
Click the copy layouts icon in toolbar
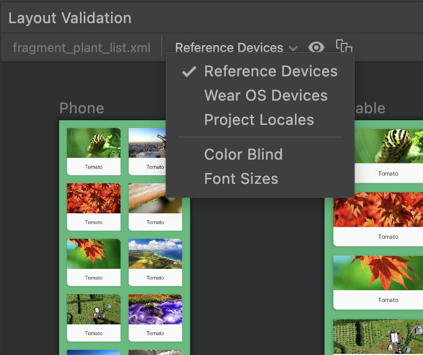(344, 47)
